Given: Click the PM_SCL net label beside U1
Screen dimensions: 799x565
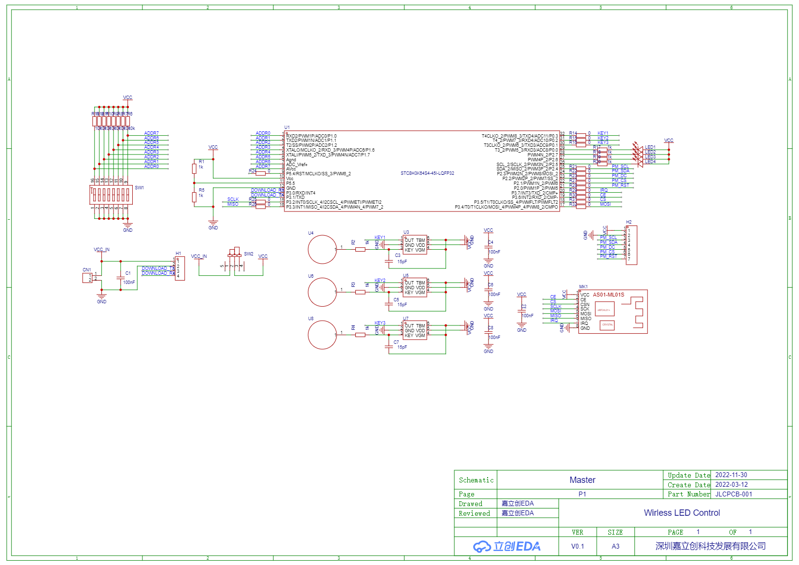Looking at the screenshot, I should 620,167.
